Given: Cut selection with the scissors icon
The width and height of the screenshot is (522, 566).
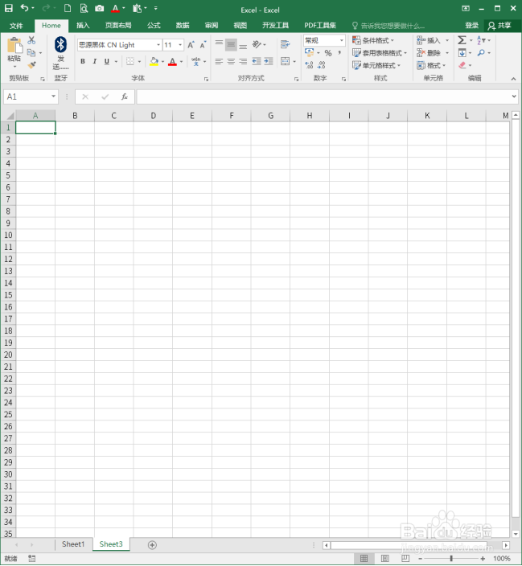Looking at the screenshot, I should pos(31,40).
